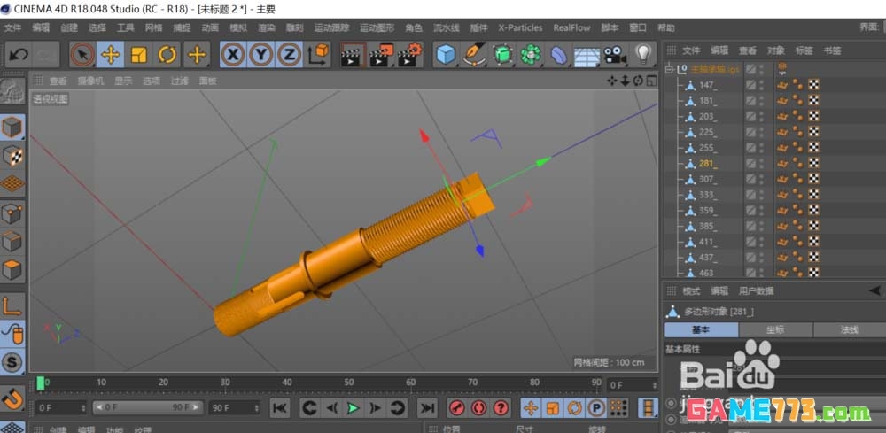Screen dimensions: 886x433
Task: Toggle automatic keyframing button
Action: [x=478, y=407]
